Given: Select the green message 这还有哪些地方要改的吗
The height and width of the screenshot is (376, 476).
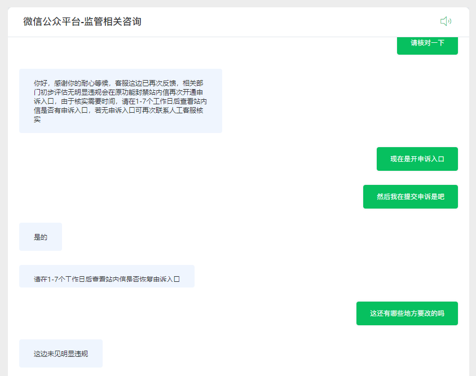Looking at the screenshot, I should [407, 313].
